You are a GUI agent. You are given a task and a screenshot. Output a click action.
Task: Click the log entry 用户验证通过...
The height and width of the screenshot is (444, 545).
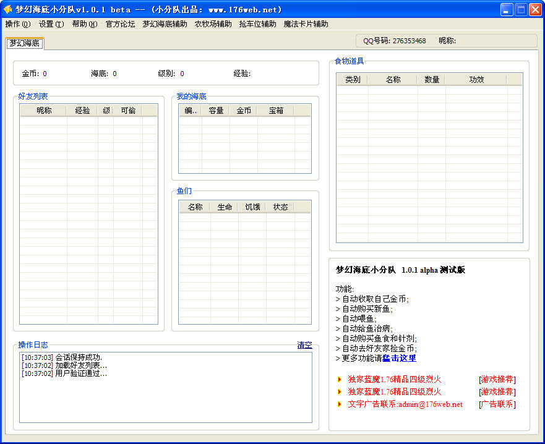pyautogui.click(x=64, y=374)
